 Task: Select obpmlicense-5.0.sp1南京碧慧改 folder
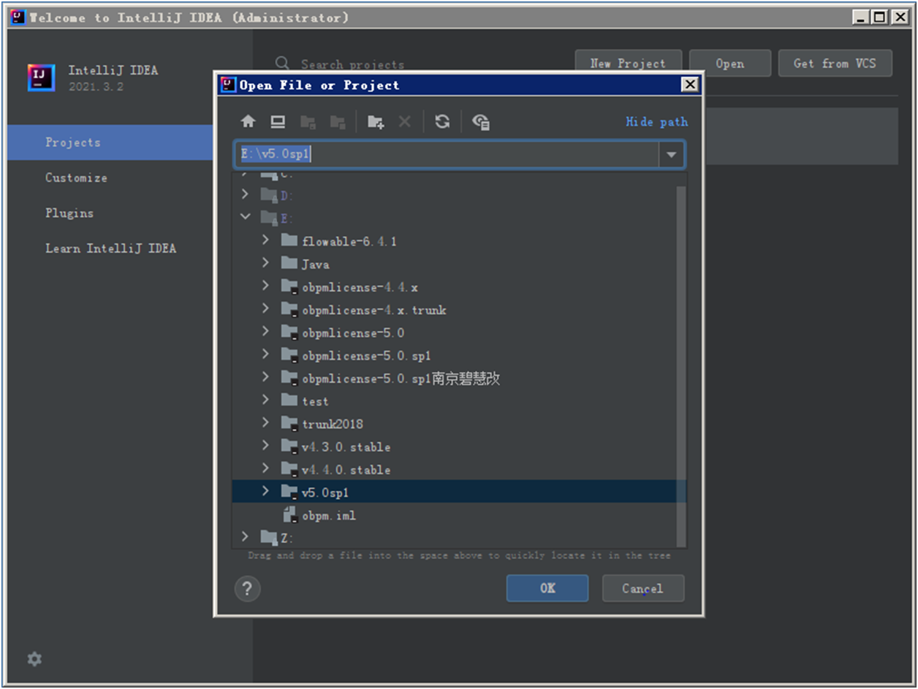401,378
